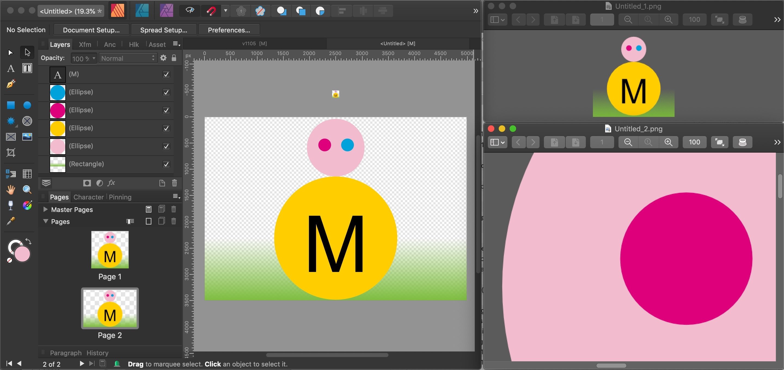Select the Frame Text tool
Image resolution: width=784 pixels, height=370 pixels.
[x=27, y=68]
